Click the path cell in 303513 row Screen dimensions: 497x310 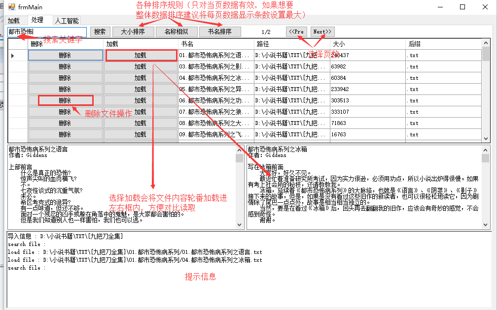pyautogui.click(x=291, y=100)
